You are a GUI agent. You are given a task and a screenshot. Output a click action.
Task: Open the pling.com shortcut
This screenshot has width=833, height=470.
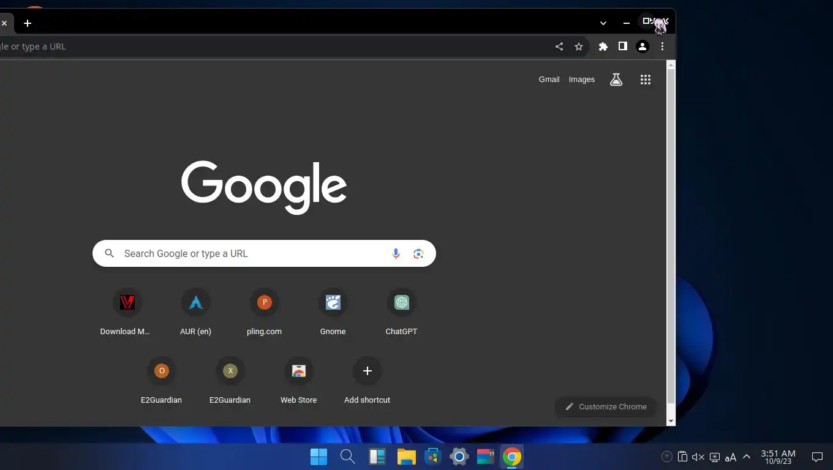(x=264, y=313)
